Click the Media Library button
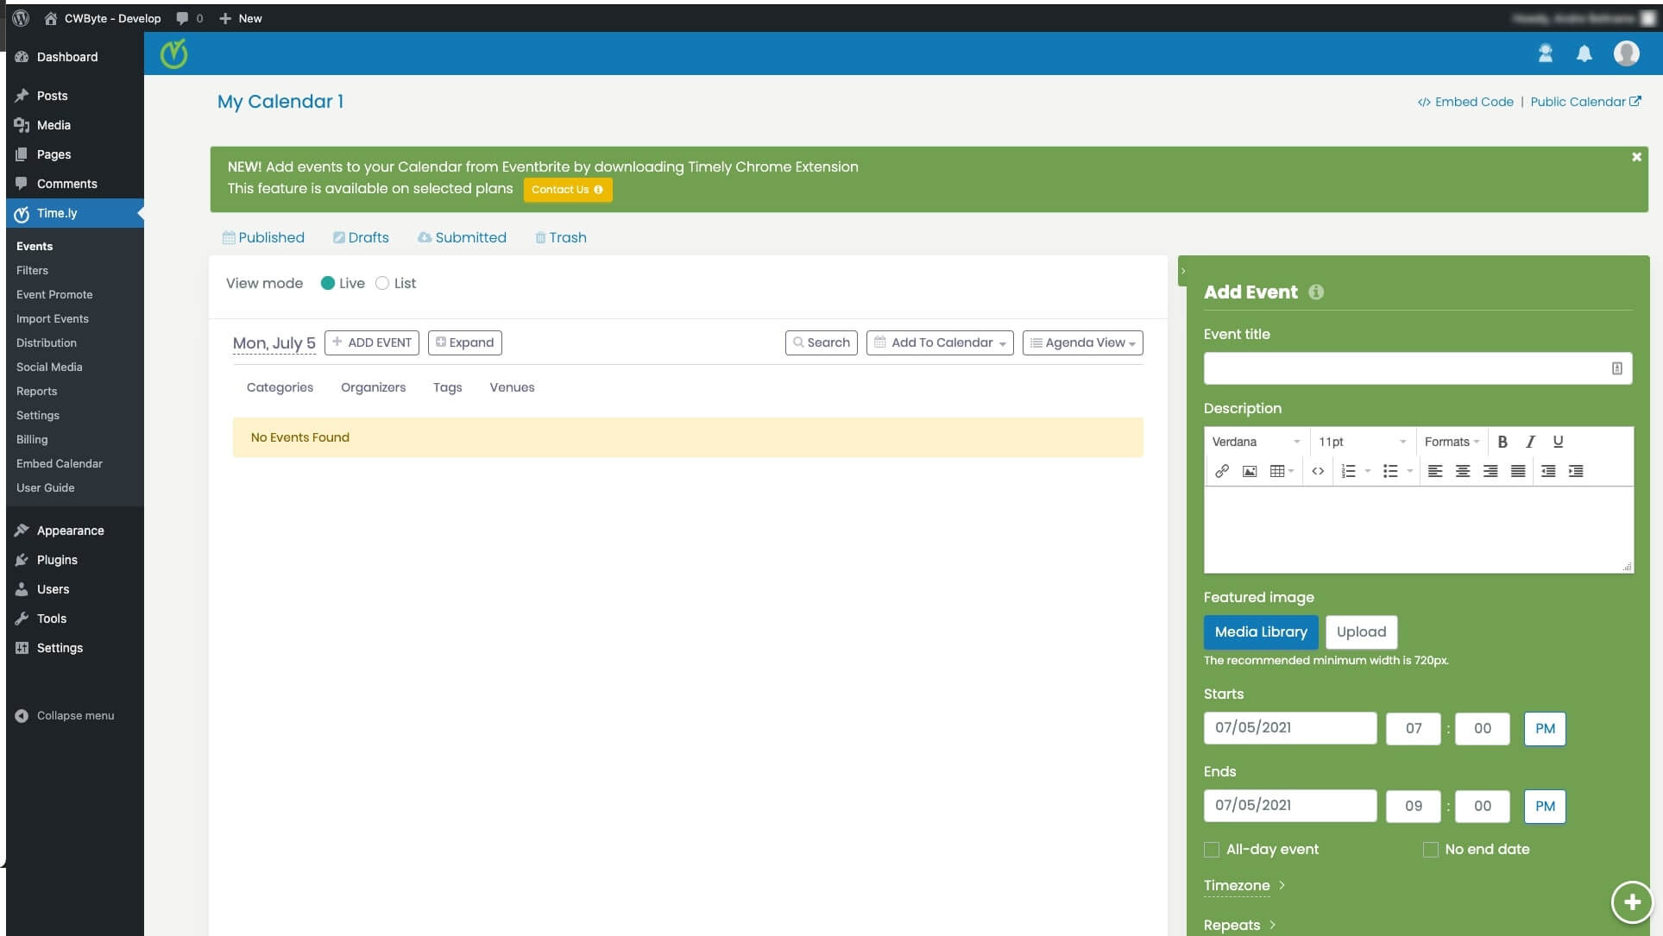Screen dimensions: 1663x936 click(x=1260, y=631)
